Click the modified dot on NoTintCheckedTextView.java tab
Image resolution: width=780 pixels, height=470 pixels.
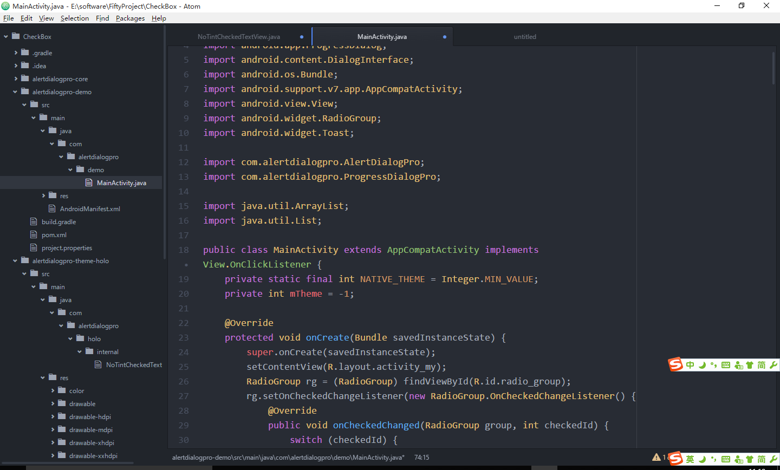pyautogui.click(x=302, y=37)
